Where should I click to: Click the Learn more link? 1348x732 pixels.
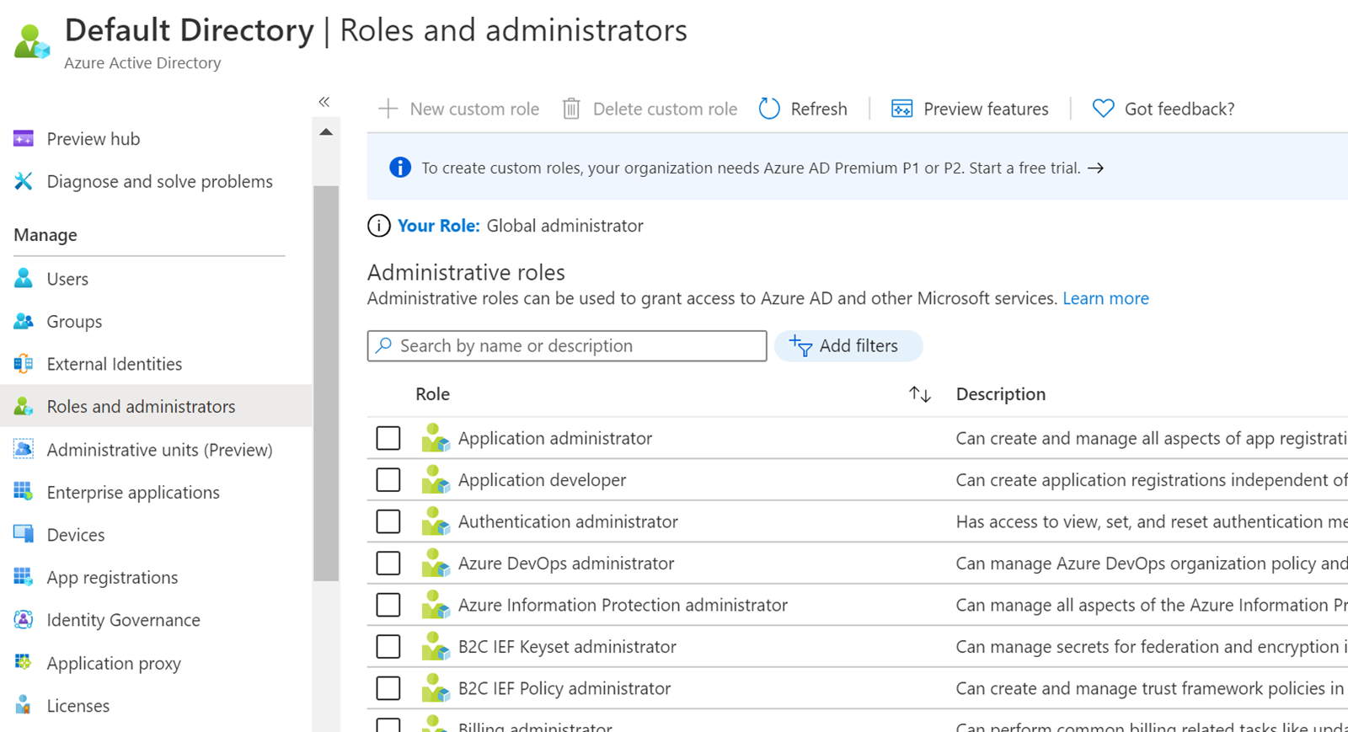pyautogui.click(x=1105, y=298)
